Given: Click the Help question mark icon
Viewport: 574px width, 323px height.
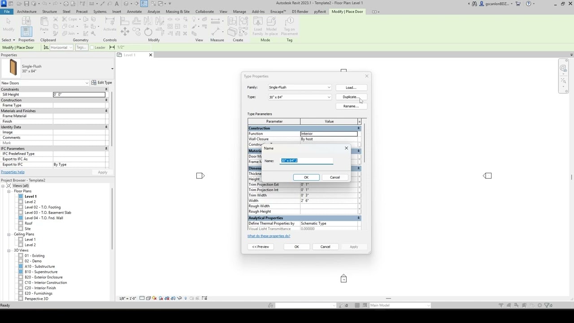Looking at the screenshot, I should tap(528, 4).
